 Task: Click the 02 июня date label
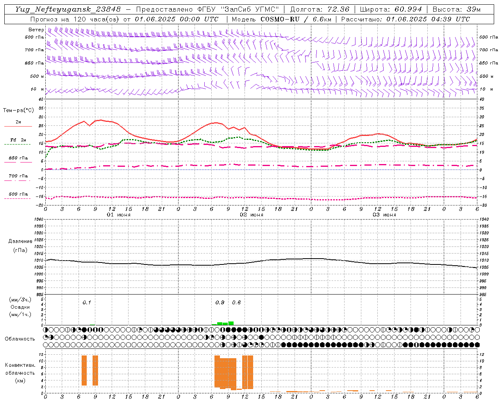point(252,215)
